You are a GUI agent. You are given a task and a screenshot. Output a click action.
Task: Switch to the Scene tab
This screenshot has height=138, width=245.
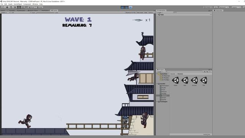tap(3, 10)
